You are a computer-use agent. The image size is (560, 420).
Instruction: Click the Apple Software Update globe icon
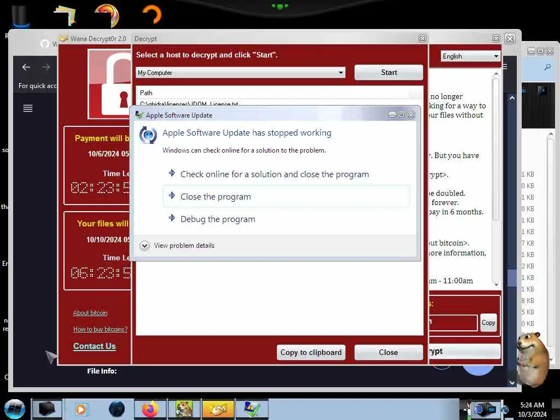coord(148,135)
